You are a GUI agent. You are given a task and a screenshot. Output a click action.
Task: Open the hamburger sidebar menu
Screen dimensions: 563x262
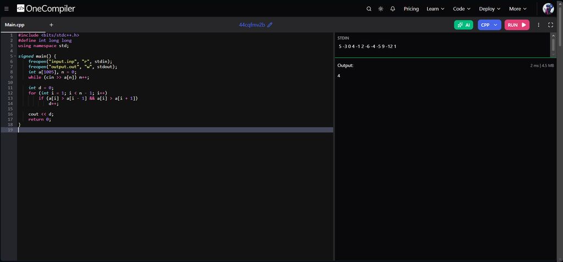7,9
